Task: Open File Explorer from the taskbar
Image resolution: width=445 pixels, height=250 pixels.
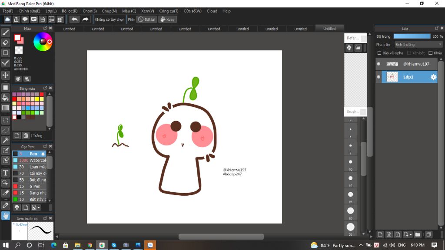Action: point(77,245)
